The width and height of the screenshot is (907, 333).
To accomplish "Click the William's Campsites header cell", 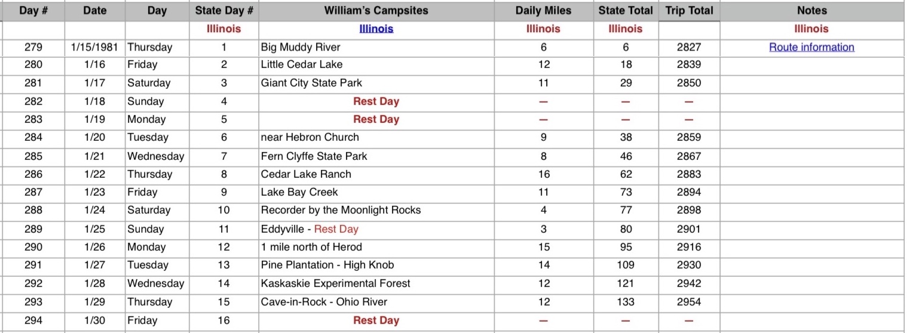I will point(376,11).
